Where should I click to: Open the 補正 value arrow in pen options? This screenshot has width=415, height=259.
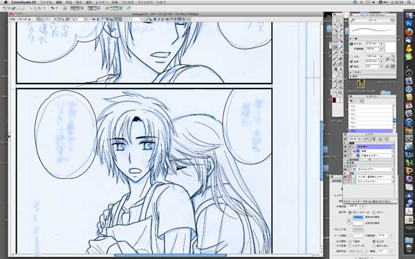382,66
